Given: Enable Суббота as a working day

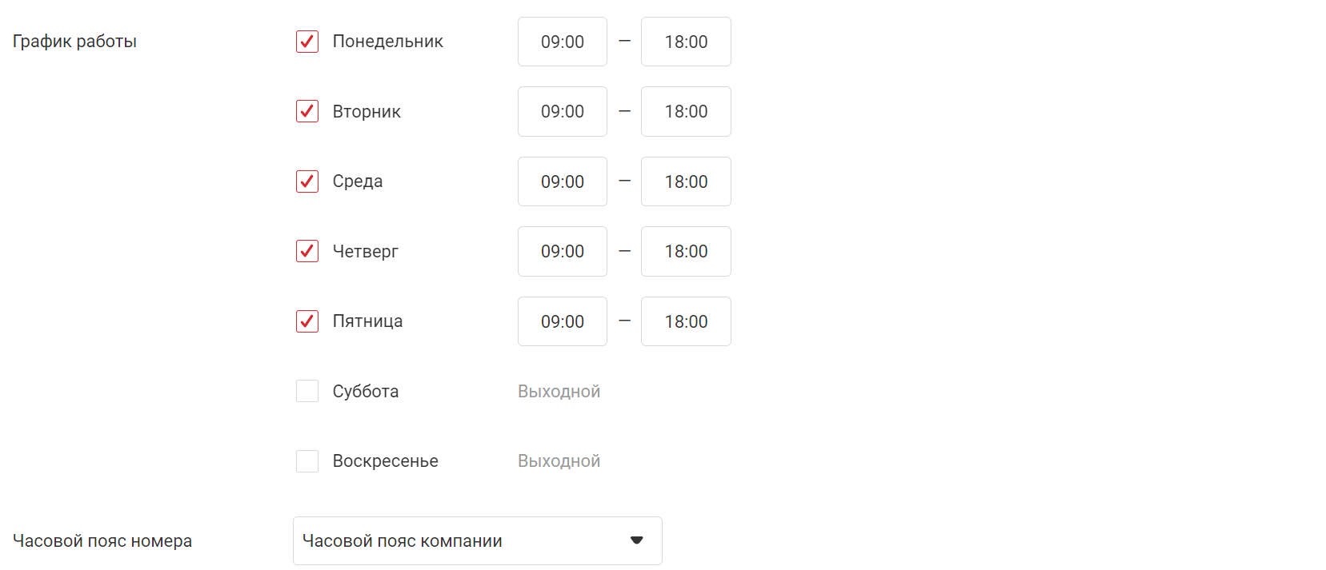Looking at the screenshot, I should pos(307,391).
